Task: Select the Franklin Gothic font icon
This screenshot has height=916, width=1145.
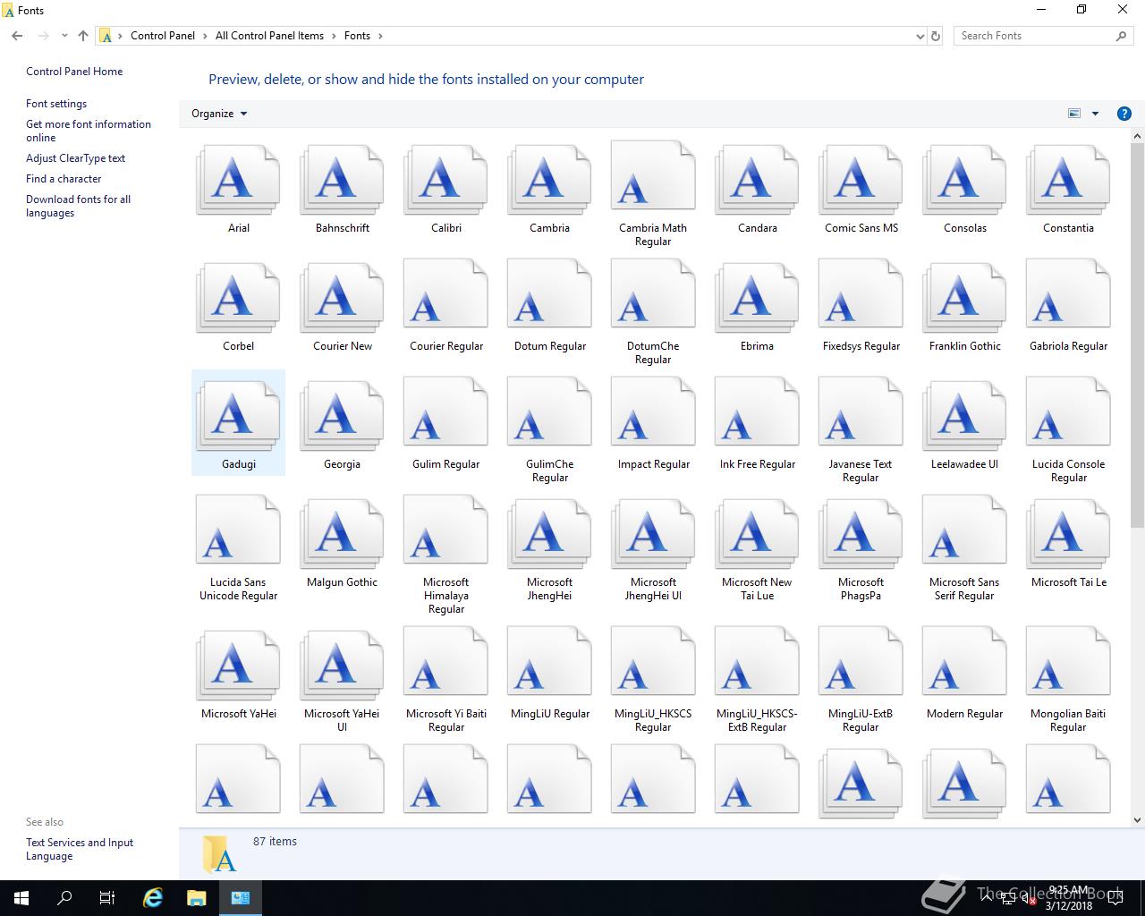Action: [964, 300]
